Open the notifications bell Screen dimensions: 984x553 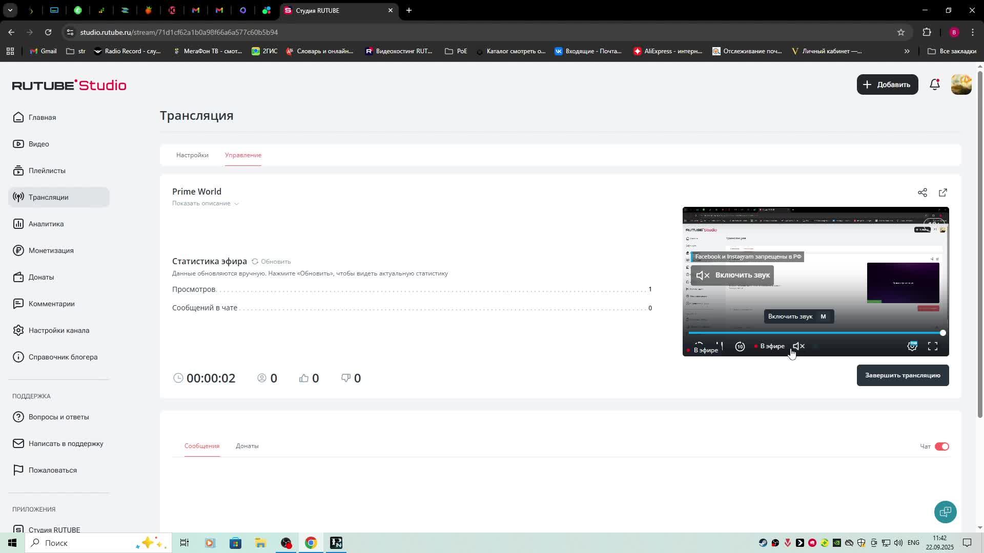pyautogui.click(x=935, y=84)
